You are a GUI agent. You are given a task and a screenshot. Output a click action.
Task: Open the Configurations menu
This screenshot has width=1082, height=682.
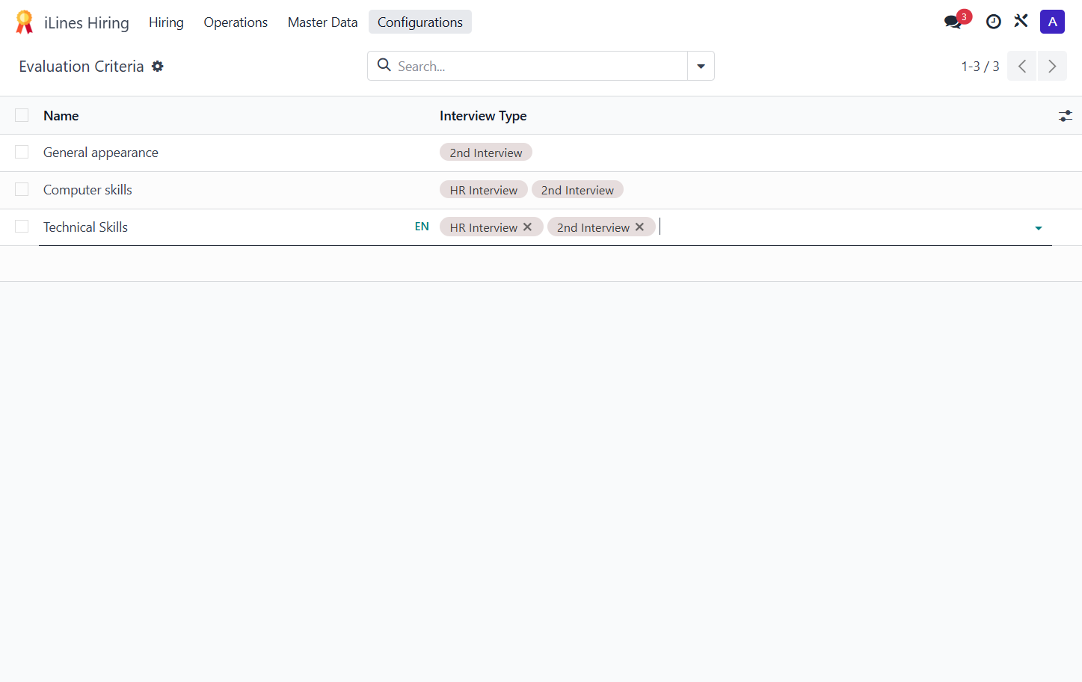[420, 22]
